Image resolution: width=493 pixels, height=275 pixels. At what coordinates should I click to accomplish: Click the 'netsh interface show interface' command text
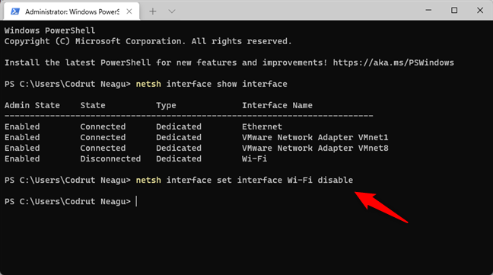212,84
